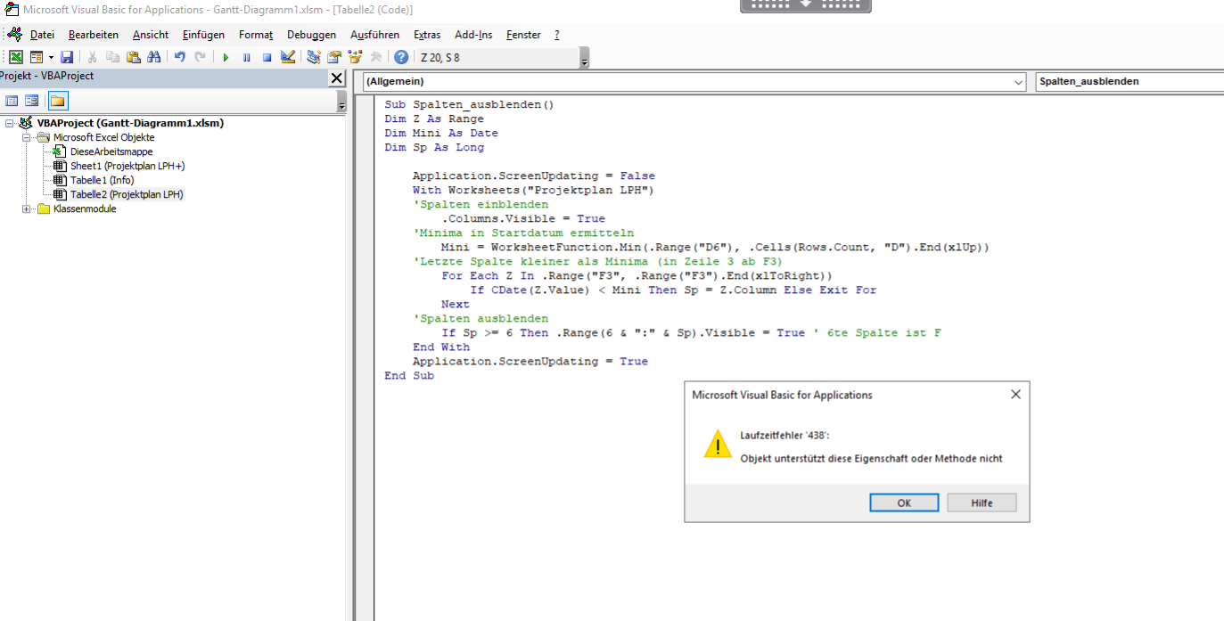Save the Gantt-Diagramm1 workbook
The image size is (1224, 621).
point(67,57)
